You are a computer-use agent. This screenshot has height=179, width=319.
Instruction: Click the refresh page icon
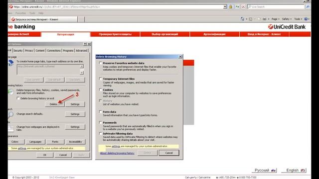click(x=237, y=6)
